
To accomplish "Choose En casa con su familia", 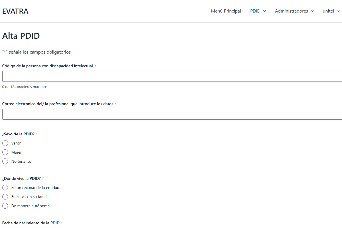I will coord(5,197).
